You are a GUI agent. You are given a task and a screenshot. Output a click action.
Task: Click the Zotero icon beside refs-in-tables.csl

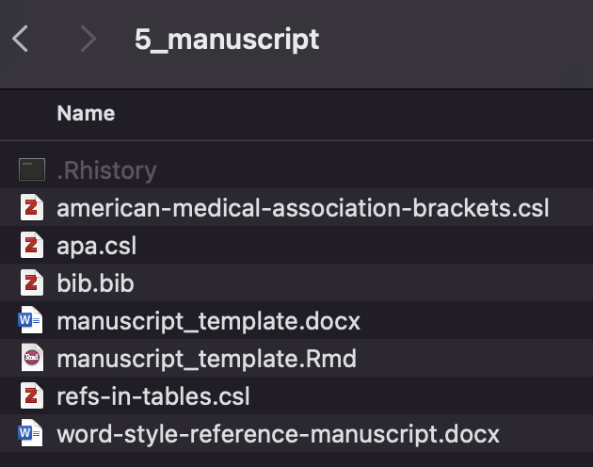[x=32, y=396]
